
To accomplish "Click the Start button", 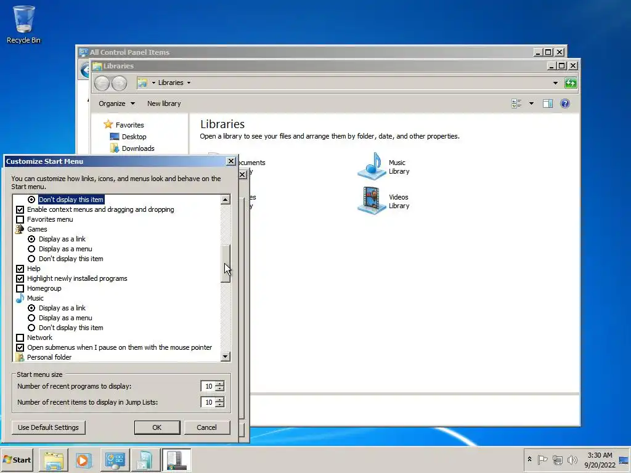I will pos(17,460).
